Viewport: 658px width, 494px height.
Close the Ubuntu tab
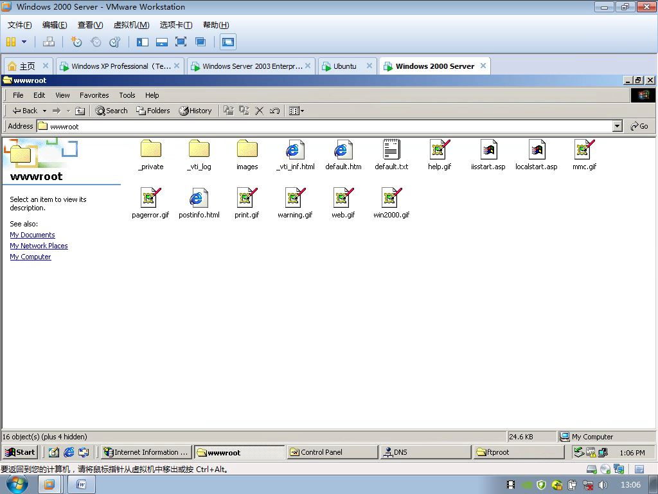(x=369, y=66)
